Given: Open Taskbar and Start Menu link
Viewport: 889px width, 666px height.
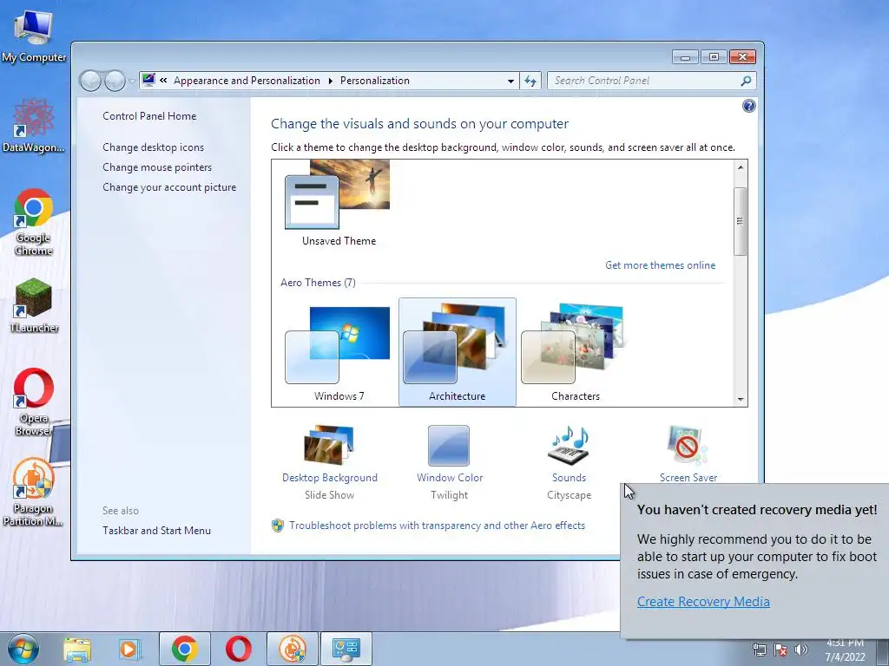Looking at the screenshot, I should pyautogui.click(x=156, y=531).
